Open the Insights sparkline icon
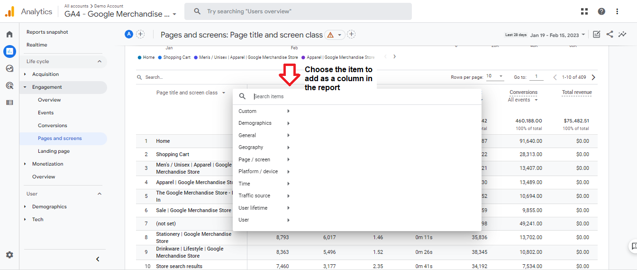The height and width of the screenshot is (270, 637). coord(622,34)
